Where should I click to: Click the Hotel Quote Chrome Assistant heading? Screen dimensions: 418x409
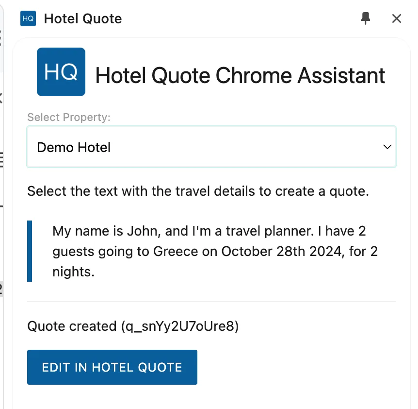click(x=240, y=76)
